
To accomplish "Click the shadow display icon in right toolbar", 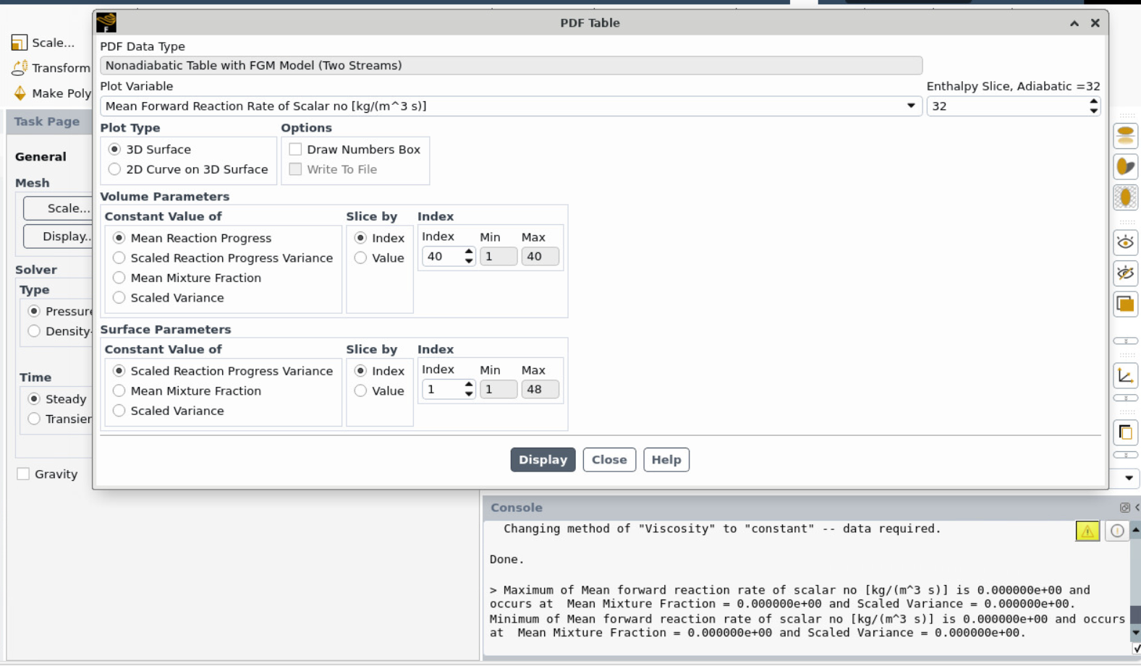I will (1125, 167).
